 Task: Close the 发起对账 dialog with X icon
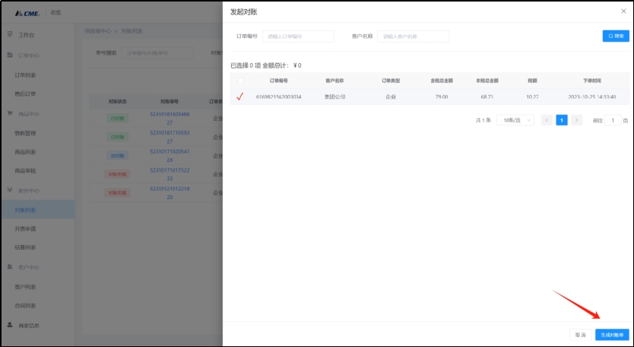623,11
